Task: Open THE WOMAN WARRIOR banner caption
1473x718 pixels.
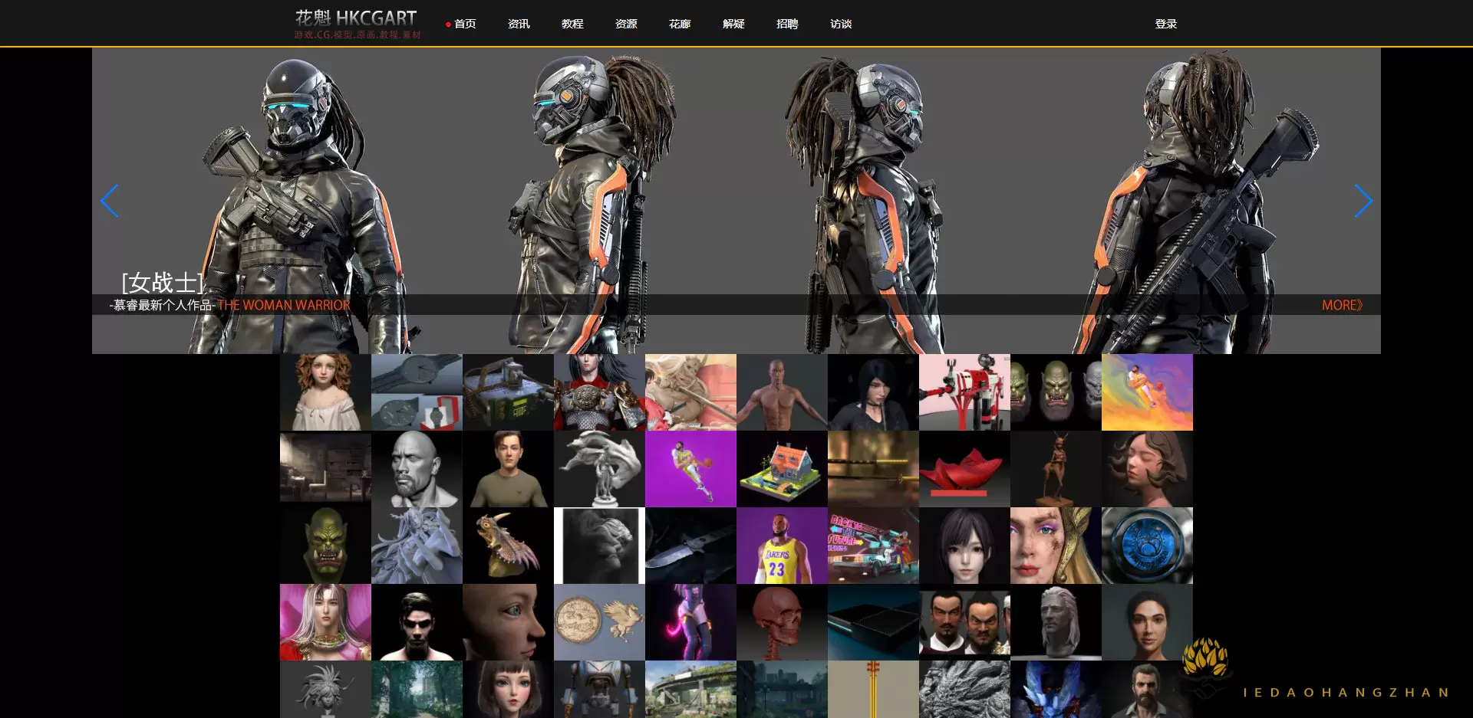Action: pos(283,305)
